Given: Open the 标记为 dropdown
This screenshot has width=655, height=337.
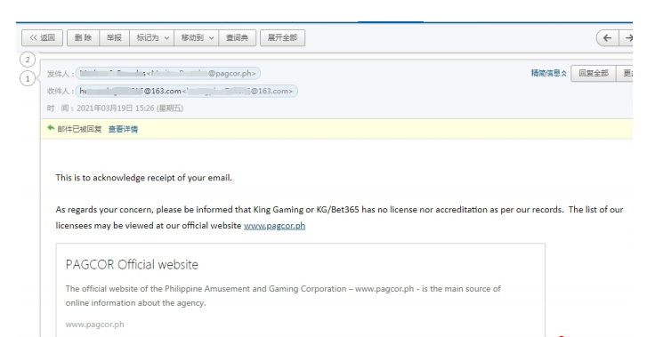Looking at the screenshot, I should [x=152, y=37].
